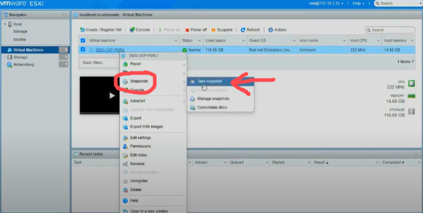Open the Quick filters dropdown
The image size is (423, 213).
100,63
